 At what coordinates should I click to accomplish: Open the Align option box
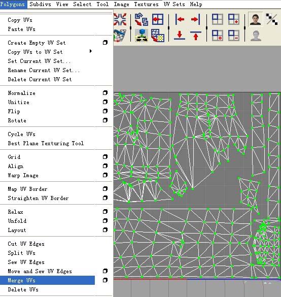click(x=105, y=166)
